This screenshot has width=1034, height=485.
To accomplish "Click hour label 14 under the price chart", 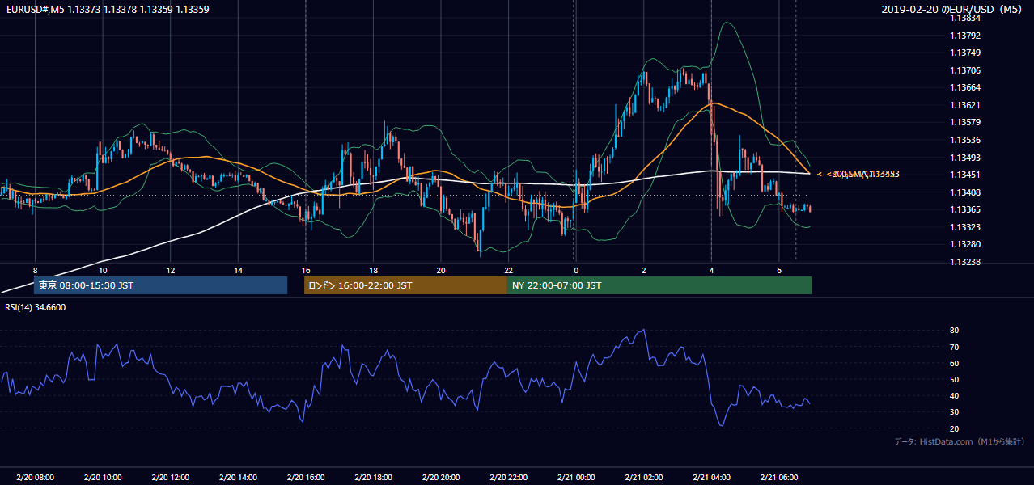I will (x=238, y=270).
